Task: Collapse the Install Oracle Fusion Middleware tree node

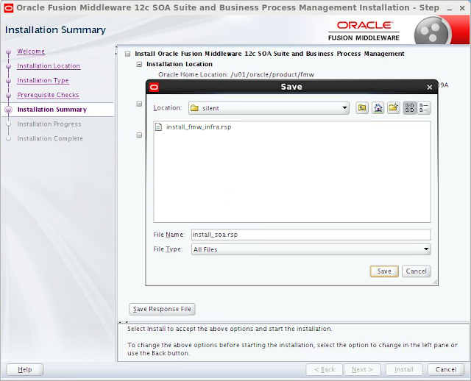Action: point(127,54)
